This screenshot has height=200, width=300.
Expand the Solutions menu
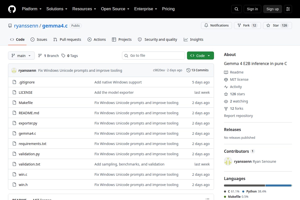[57, 9]
